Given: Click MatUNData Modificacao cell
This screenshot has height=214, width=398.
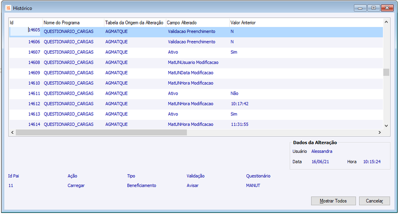Looking at the screenshot, I should [191, 73].
